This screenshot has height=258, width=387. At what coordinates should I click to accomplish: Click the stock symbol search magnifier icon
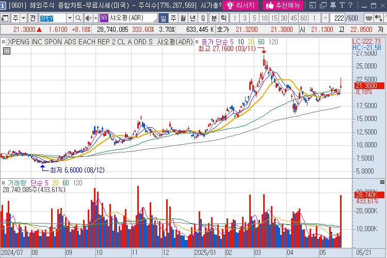click(x=78, y=18)
